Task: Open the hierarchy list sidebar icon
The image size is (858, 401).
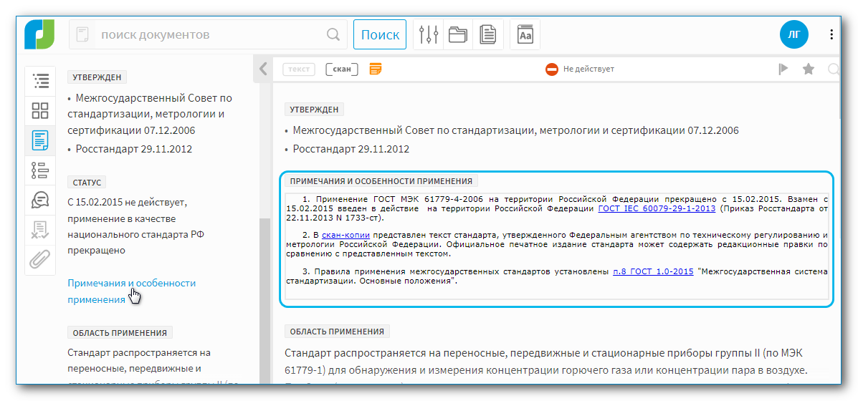Action: [x=40, y=170]
